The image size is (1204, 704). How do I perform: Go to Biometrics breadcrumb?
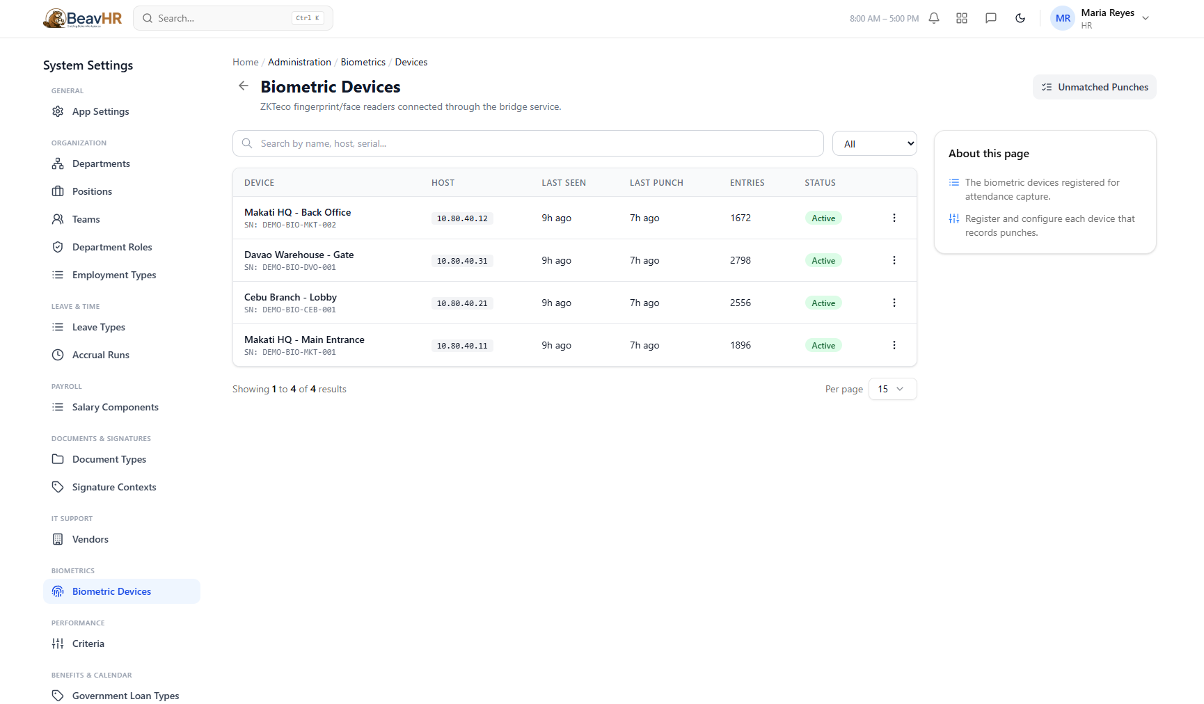tap(363, 62)
